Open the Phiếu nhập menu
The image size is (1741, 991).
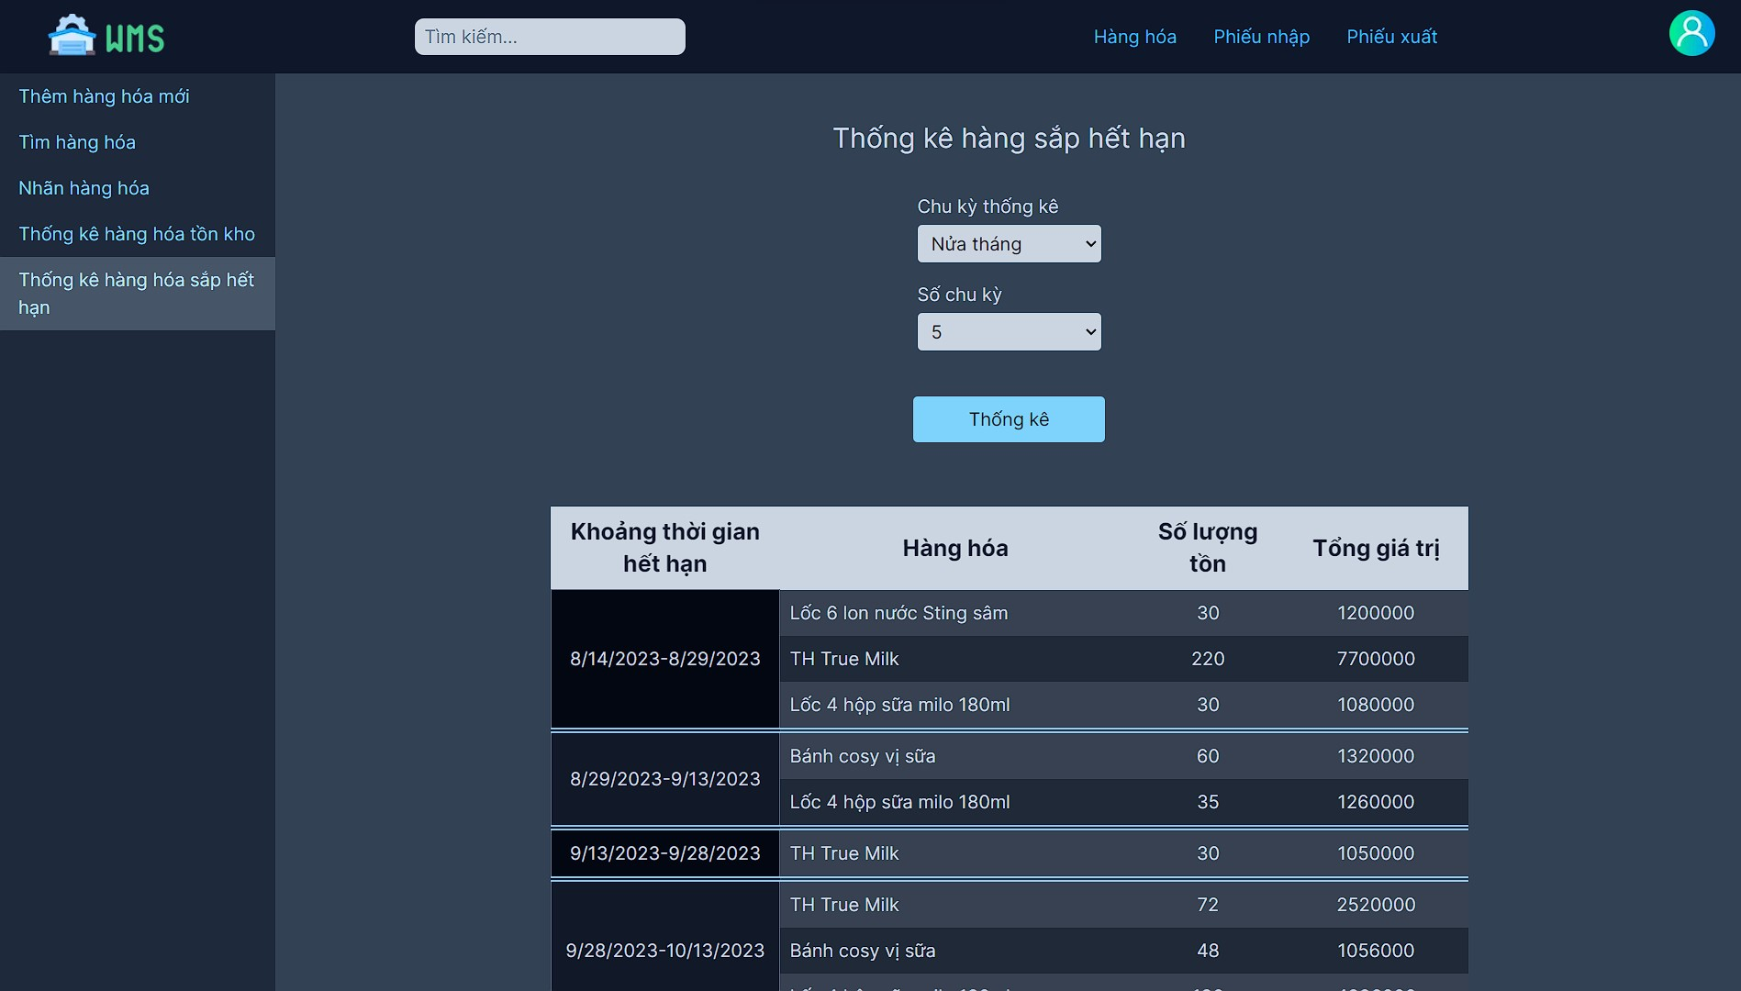1261,37
